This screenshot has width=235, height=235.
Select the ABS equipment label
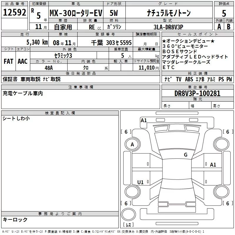point(189,79)
